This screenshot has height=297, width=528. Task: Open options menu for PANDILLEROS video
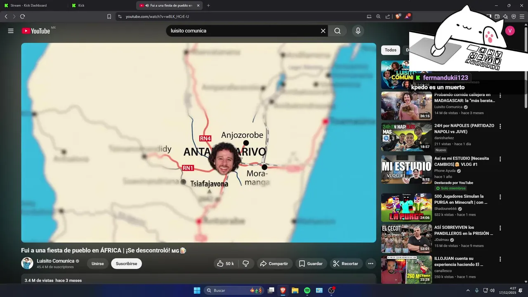(x=500, y=228)
